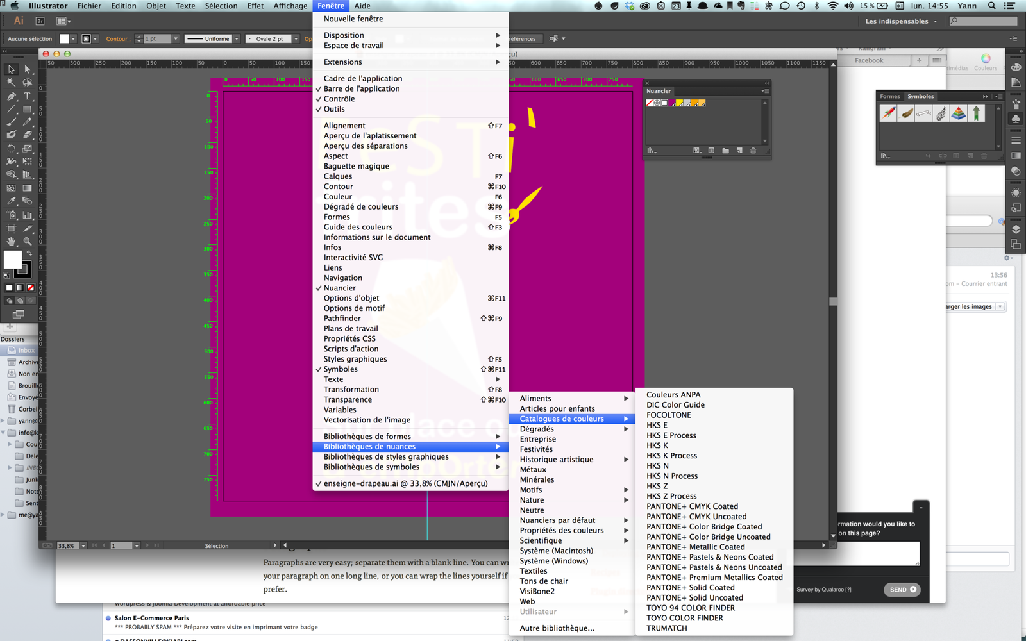Click the zoom level 33,8% field

[67, 546]
